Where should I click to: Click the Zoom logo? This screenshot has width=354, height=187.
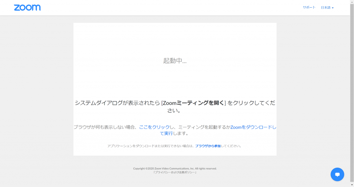(x=27, y=8)
